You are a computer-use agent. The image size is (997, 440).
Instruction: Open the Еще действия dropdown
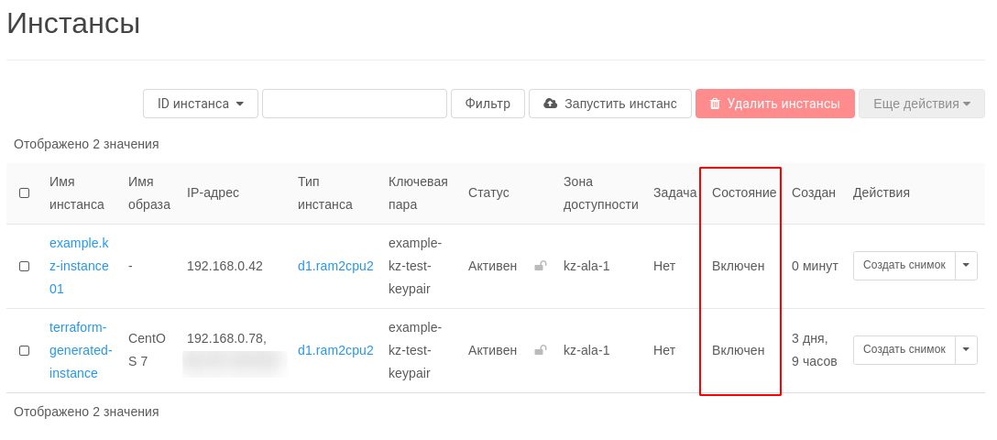pyautogui.click(x=922, y=104)
